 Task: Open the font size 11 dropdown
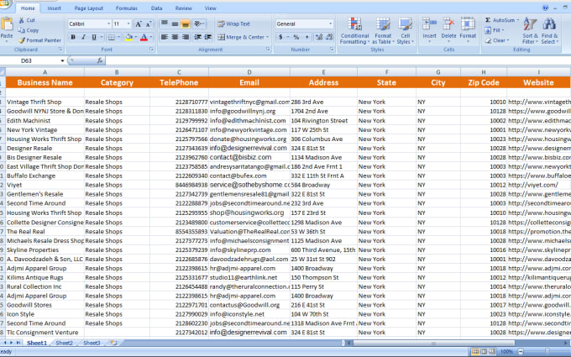[128, 24]
